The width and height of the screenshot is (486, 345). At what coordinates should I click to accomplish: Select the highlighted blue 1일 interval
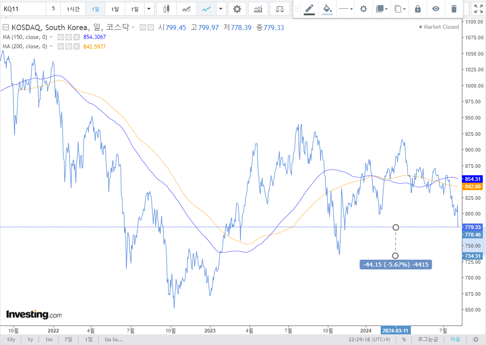click(95, 9)
